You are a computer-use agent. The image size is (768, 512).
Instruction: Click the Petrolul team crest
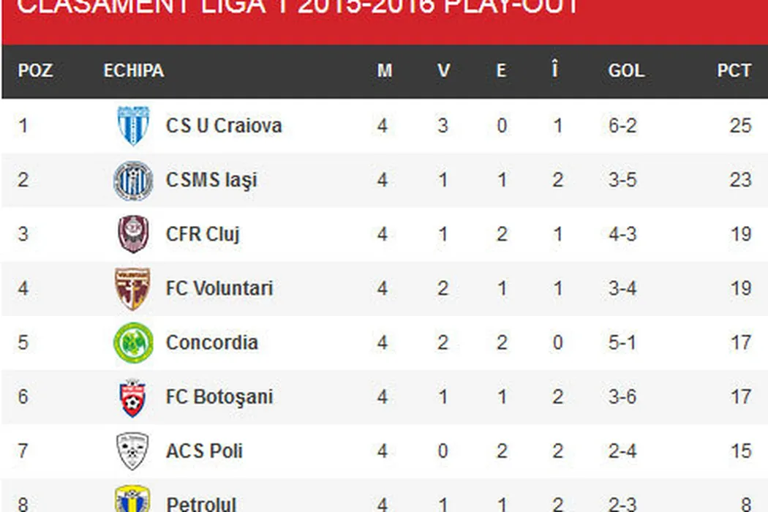coord(133,501)
